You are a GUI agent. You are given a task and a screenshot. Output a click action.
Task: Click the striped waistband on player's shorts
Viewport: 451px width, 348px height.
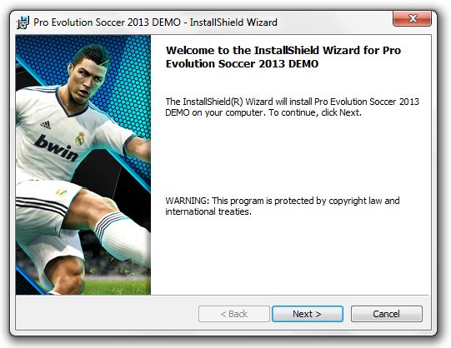coord(41,206)
